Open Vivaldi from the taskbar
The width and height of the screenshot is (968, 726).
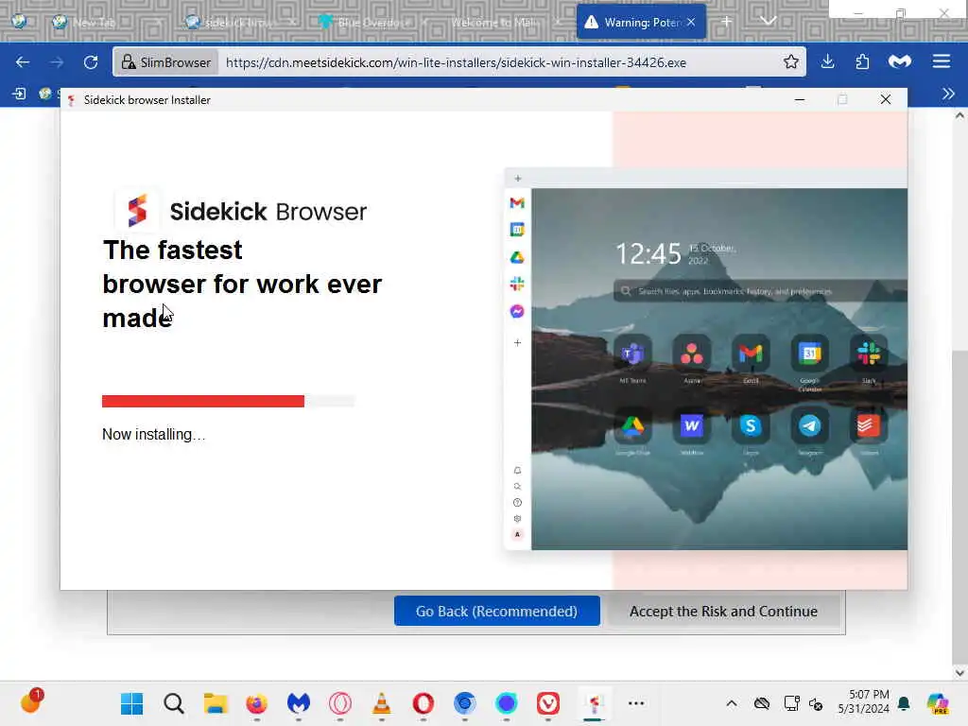[548, 703]
